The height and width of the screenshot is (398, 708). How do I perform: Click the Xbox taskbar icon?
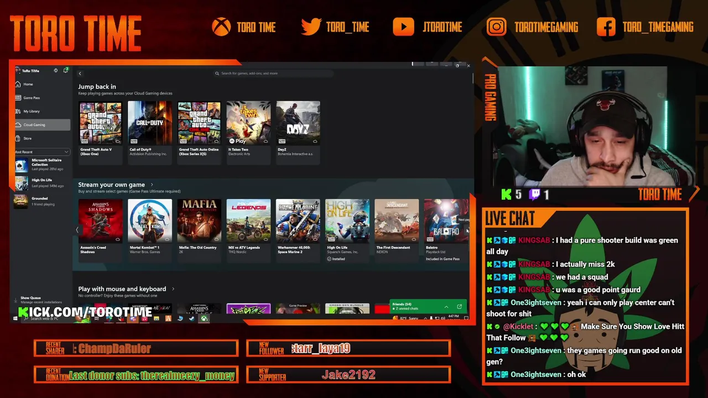pos(204,318)
